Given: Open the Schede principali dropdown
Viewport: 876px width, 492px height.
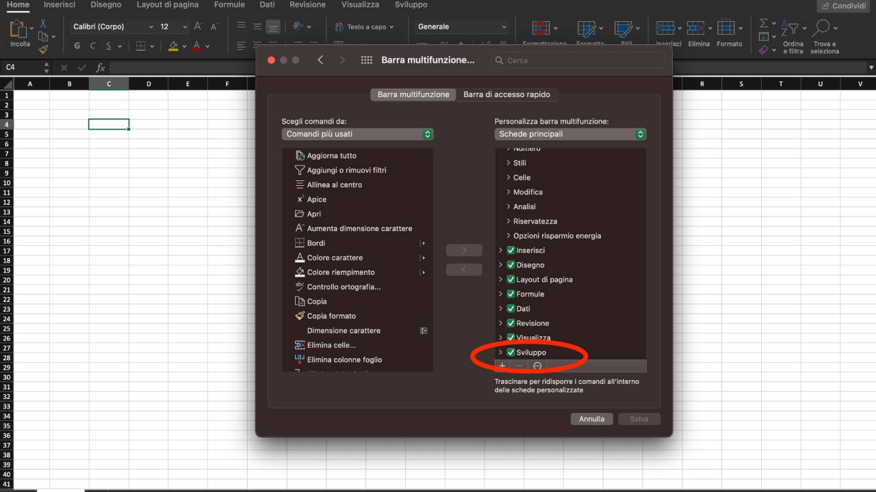Looking at the screenshot, I should [x=570, y=134].
